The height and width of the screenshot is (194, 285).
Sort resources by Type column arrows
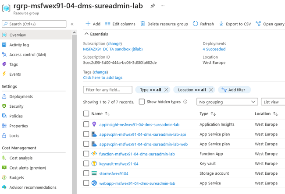[x=213, y=114]
